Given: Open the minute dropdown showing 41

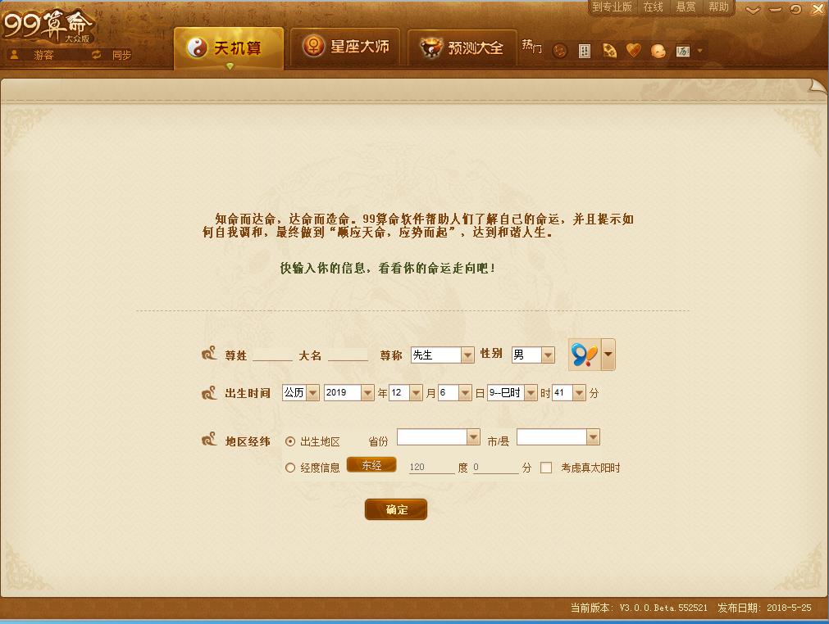Looking at the screenshot, I should pos(569,393).
